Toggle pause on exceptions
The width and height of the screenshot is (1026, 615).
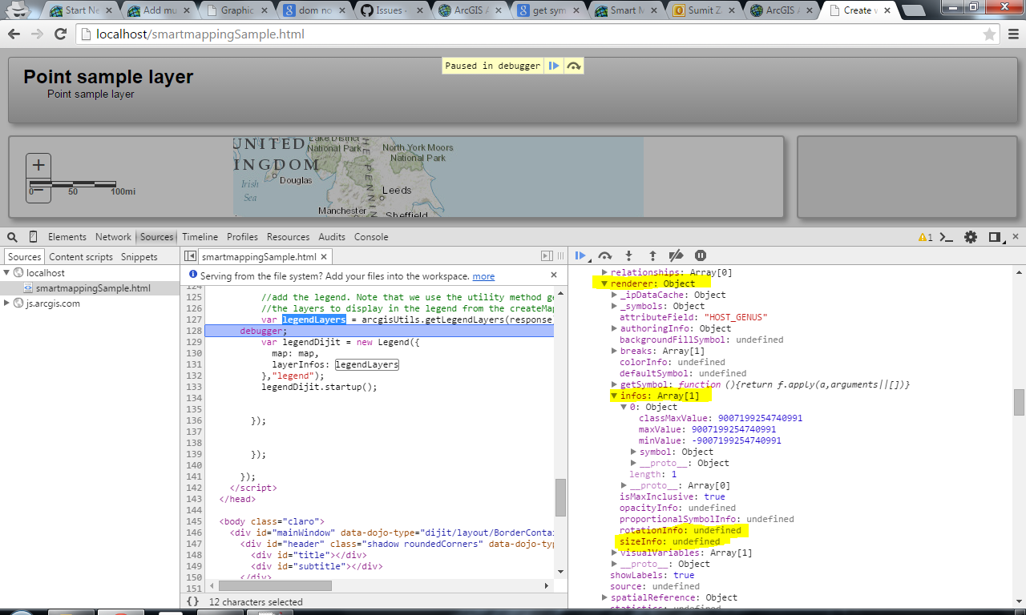pyautogui.click(x=701, y=255)
